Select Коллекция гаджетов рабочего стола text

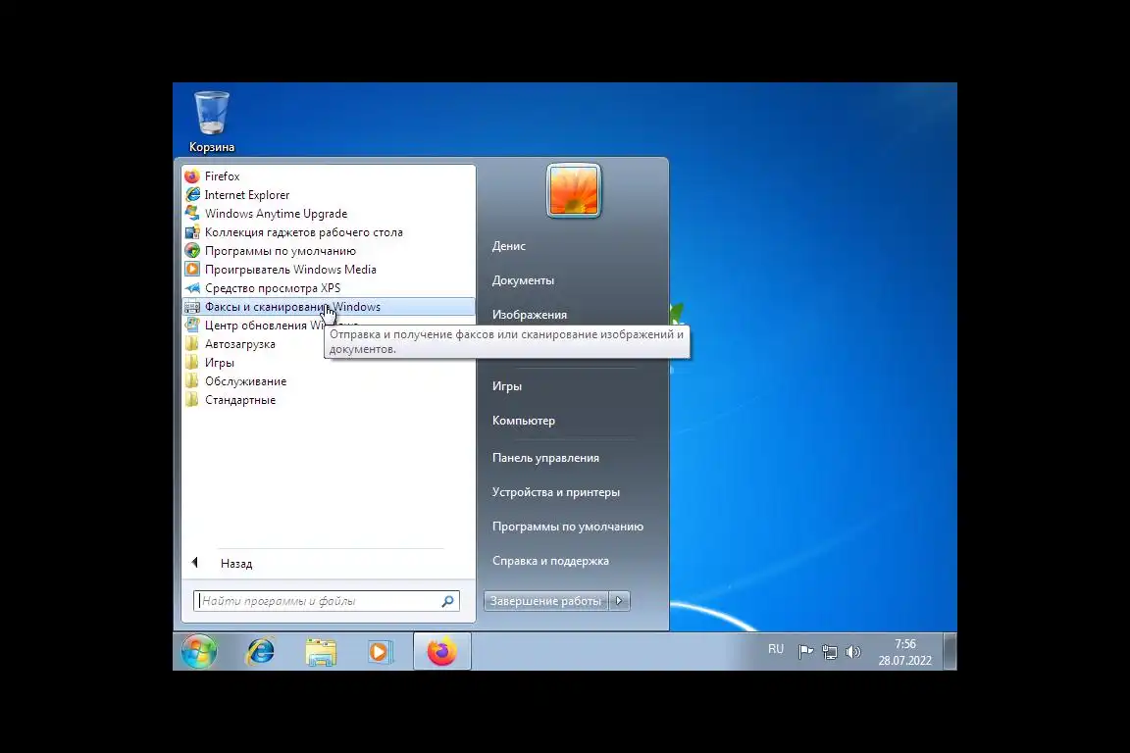304,232
